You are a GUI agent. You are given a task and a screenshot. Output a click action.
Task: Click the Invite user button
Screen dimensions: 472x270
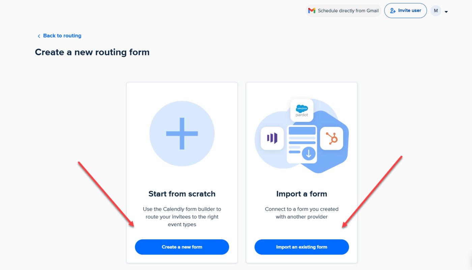406,10
